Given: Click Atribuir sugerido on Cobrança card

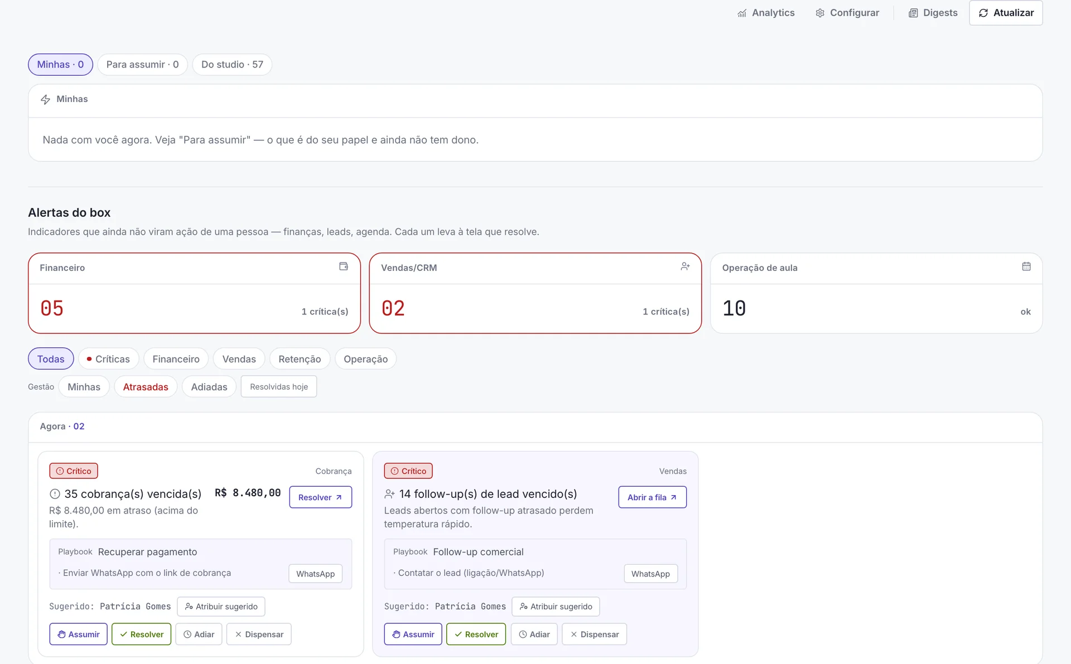Looking at the screenshot, I should 221,607.
